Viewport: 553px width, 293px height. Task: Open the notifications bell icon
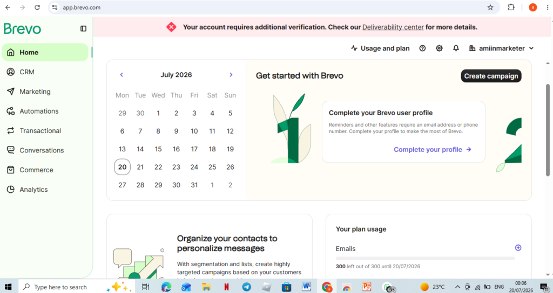point(456,48)
